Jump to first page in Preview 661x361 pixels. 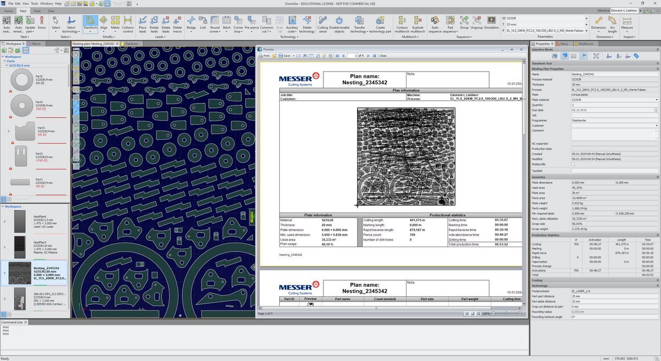(x=337, y=56)
